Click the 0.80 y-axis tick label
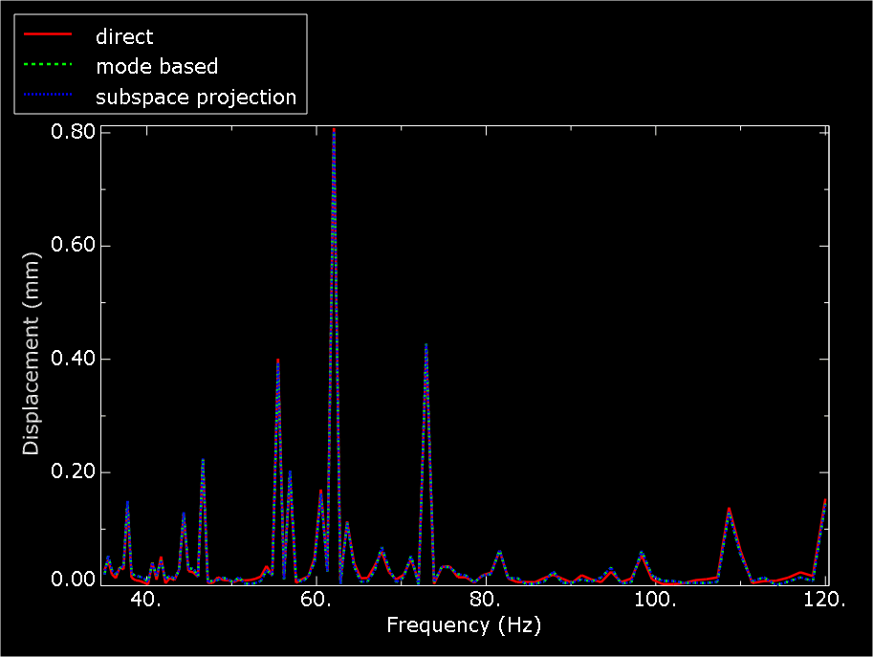 [x=72, y=131]
